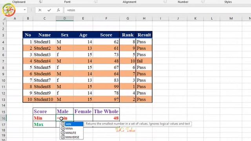Image resolution: width=251 pixels, height=141 pixels.
Task: Click the 'Sex' table header cell
Action: (65, 35)
